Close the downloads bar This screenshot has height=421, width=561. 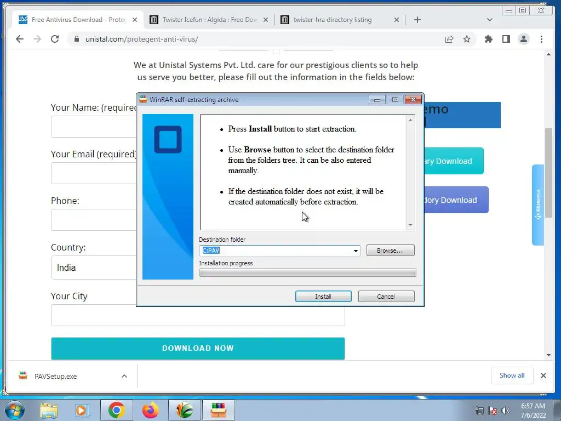543,376
